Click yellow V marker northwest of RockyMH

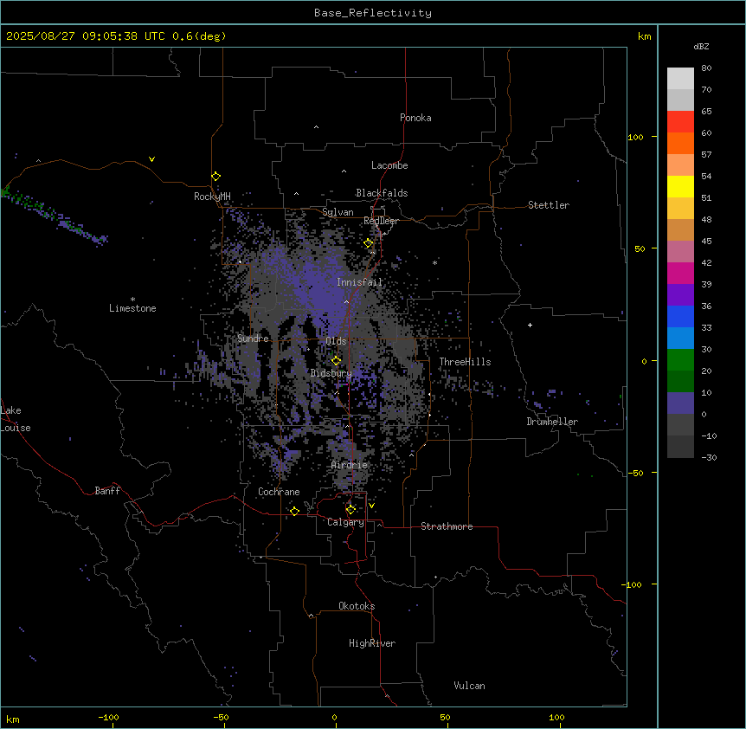151,159
